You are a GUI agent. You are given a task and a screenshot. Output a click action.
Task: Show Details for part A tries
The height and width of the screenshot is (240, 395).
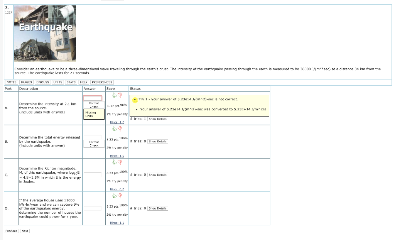[x=157, y=119]
